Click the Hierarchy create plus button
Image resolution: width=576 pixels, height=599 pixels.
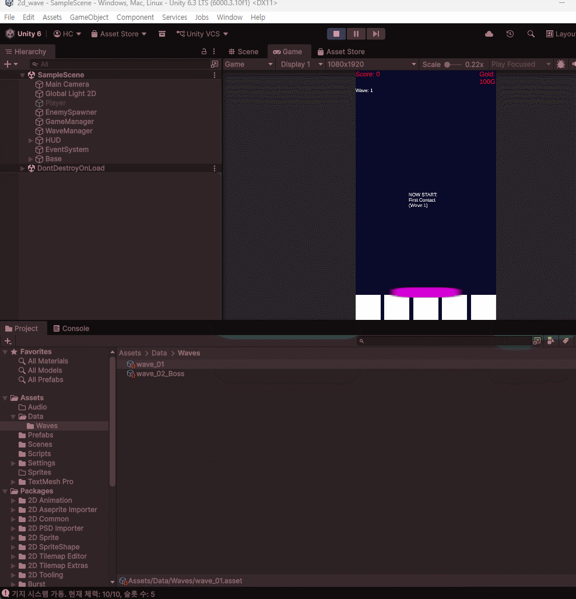10,64
